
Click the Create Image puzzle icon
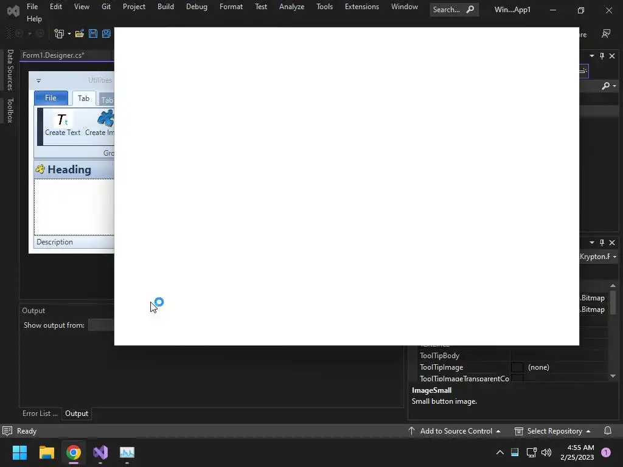pos(106,119)
